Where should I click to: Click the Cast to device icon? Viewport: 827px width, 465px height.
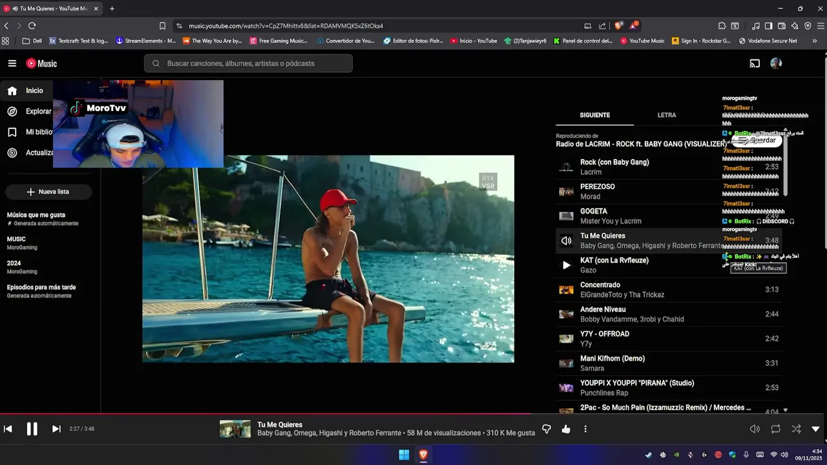(x=754, y=63)
